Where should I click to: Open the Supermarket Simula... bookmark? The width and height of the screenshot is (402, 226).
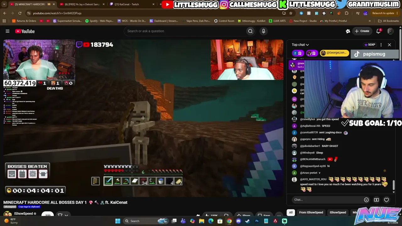click(x=67, y=21)
